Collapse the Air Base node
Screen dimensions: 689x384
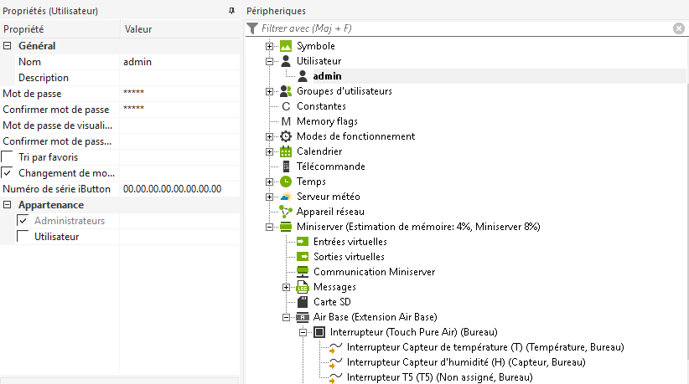point(286,317)
